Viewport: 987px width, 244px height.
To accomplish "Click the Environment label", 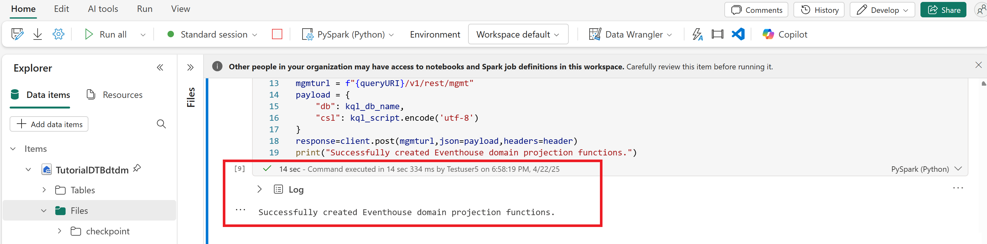I will click(x=435, y=34).
